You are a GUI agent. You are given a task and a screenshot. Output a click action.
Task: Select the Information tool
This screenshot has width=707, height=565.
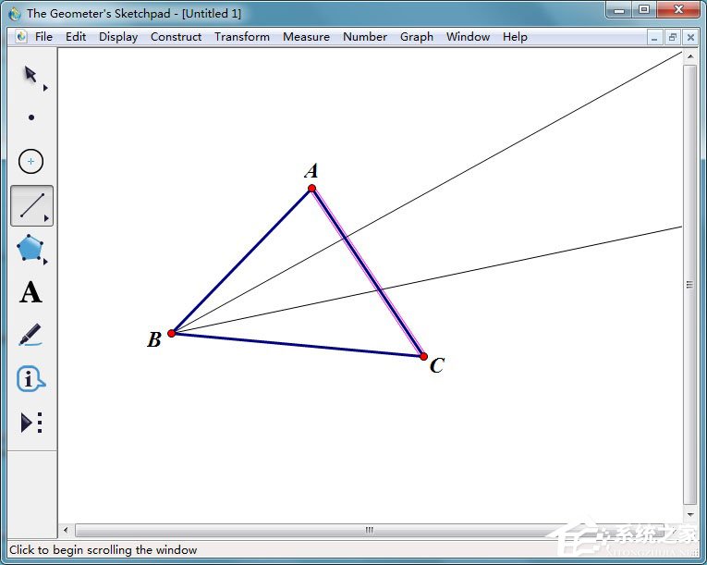[x=30, y=378]
